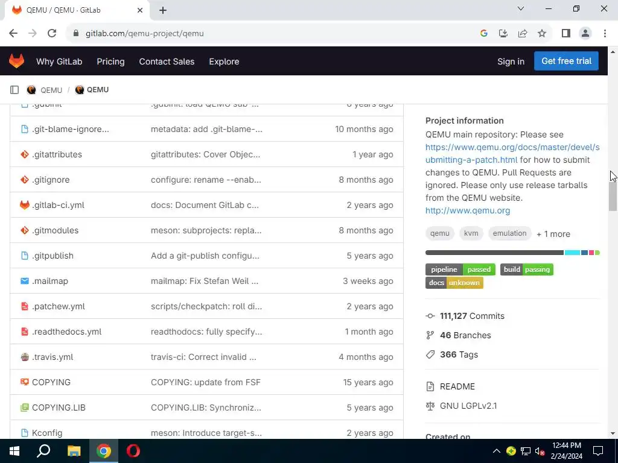Go back with the browser back arrow

(x=13, y=34)
